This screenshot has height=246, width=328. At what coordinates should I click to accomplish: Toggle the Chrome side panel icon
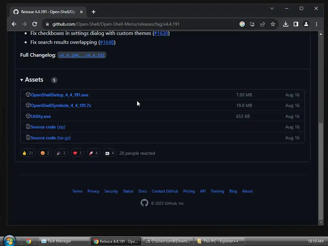click(296, 24)
